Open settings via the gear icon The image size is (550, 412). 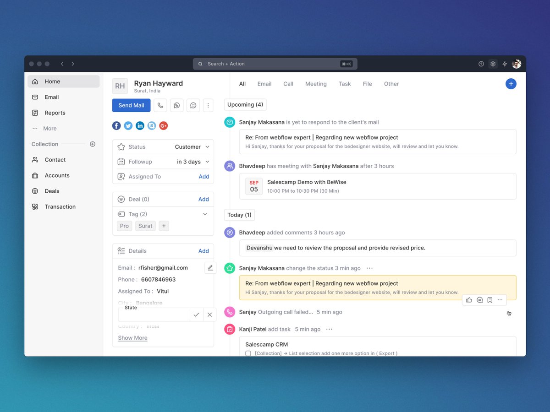click(x=493, y=64)
